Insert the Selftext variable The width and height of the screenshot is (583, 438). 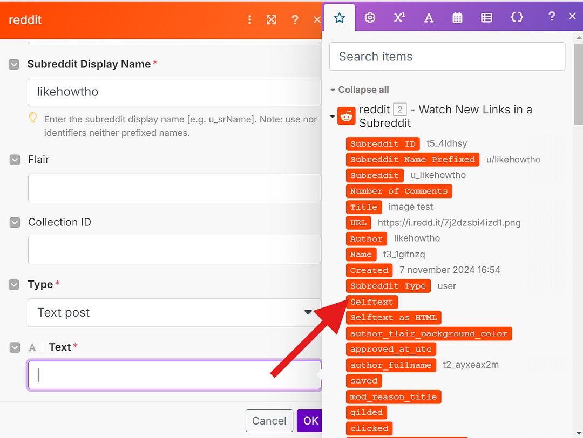(372, 302)
